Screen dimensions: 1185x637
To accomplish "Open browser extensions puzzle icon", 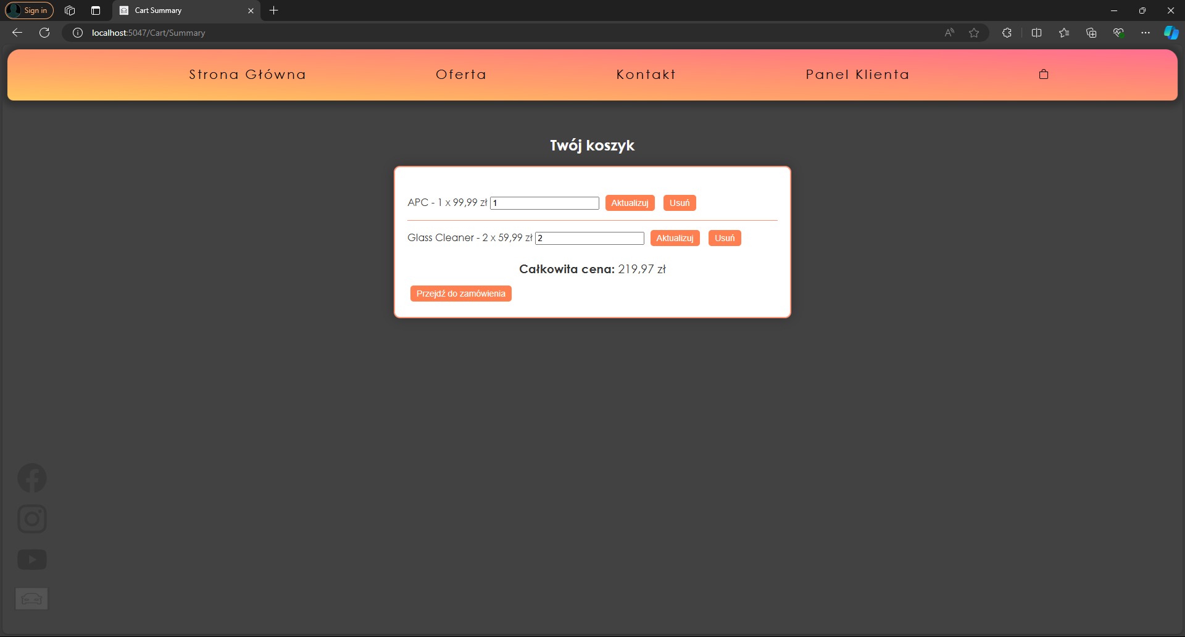I will pos(1007,33).
